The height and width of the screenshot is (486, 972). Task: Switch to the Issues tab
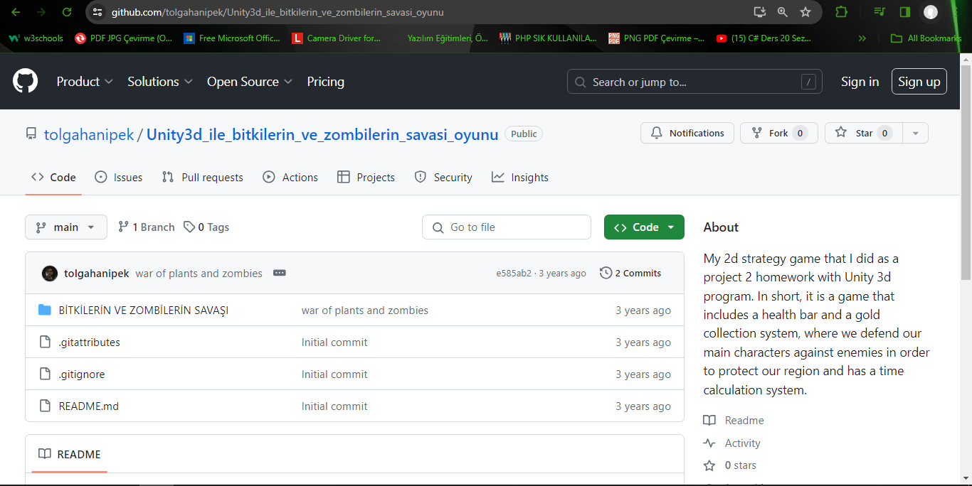click(119, 178)
